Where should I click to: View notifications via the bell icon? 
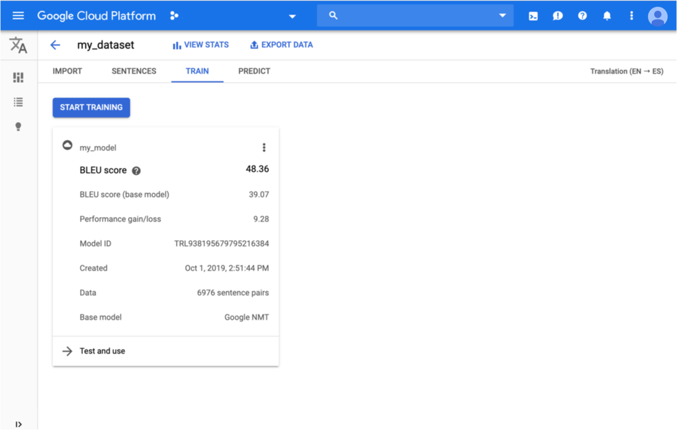click(607, 16)
